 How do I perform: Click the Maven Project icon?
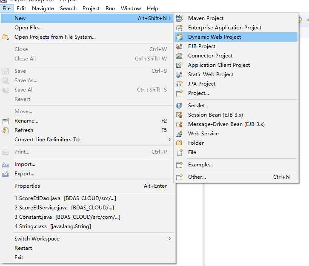click(179, 18)
